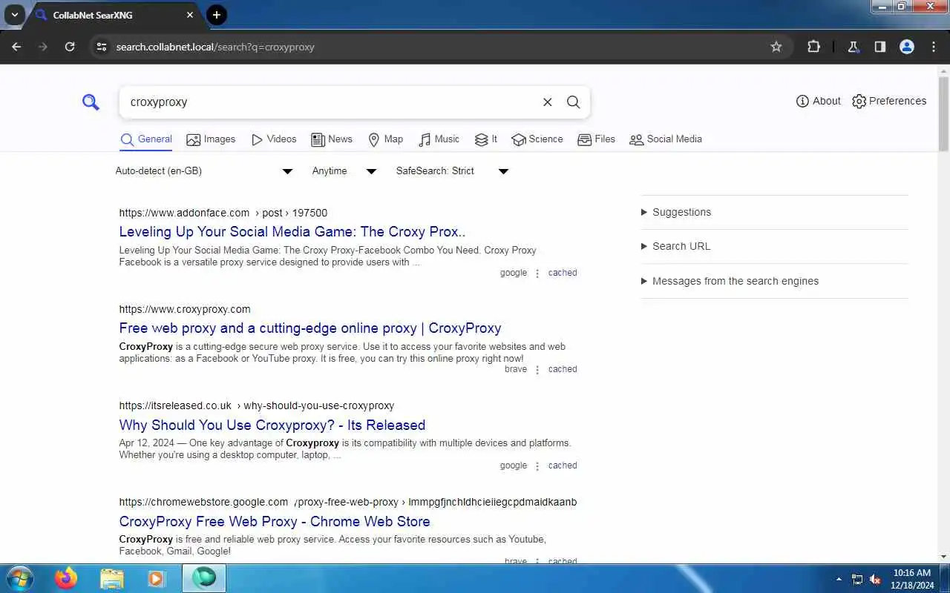Image resolution: width=950 pixels, height=593 pixels.
Task: Switch to the Videos tab
Action: coord(274,139)
